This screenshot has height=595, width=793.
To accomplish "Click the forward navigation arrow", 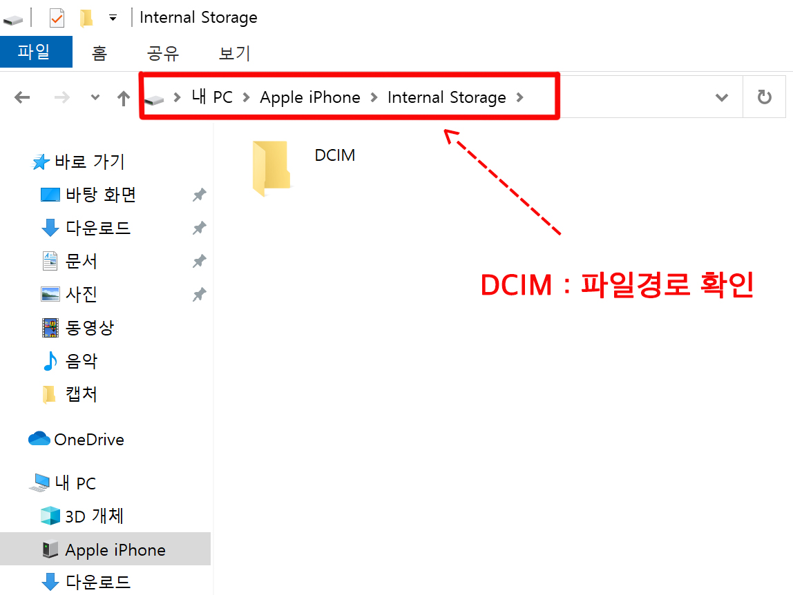I will point(61,97).
